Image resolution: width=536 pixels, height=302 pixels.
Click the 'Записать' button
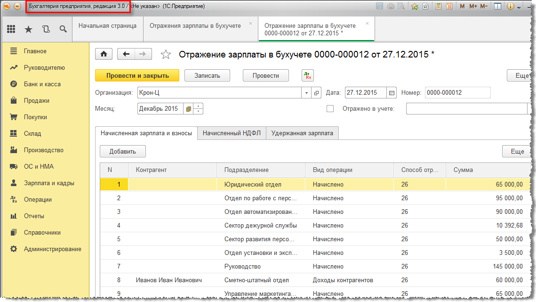tap(207, 75)
